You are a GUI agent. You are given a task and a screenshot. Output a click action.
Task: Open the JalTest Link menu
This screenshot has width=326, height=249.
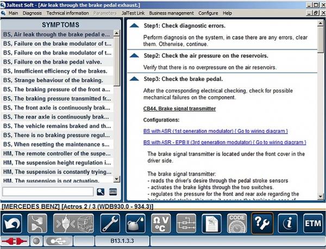tap(133, 13)
